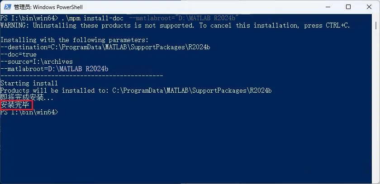Click the red-boxed 安装完毕 message
This screenshot has height=184, width=380.
pos(16,105)
